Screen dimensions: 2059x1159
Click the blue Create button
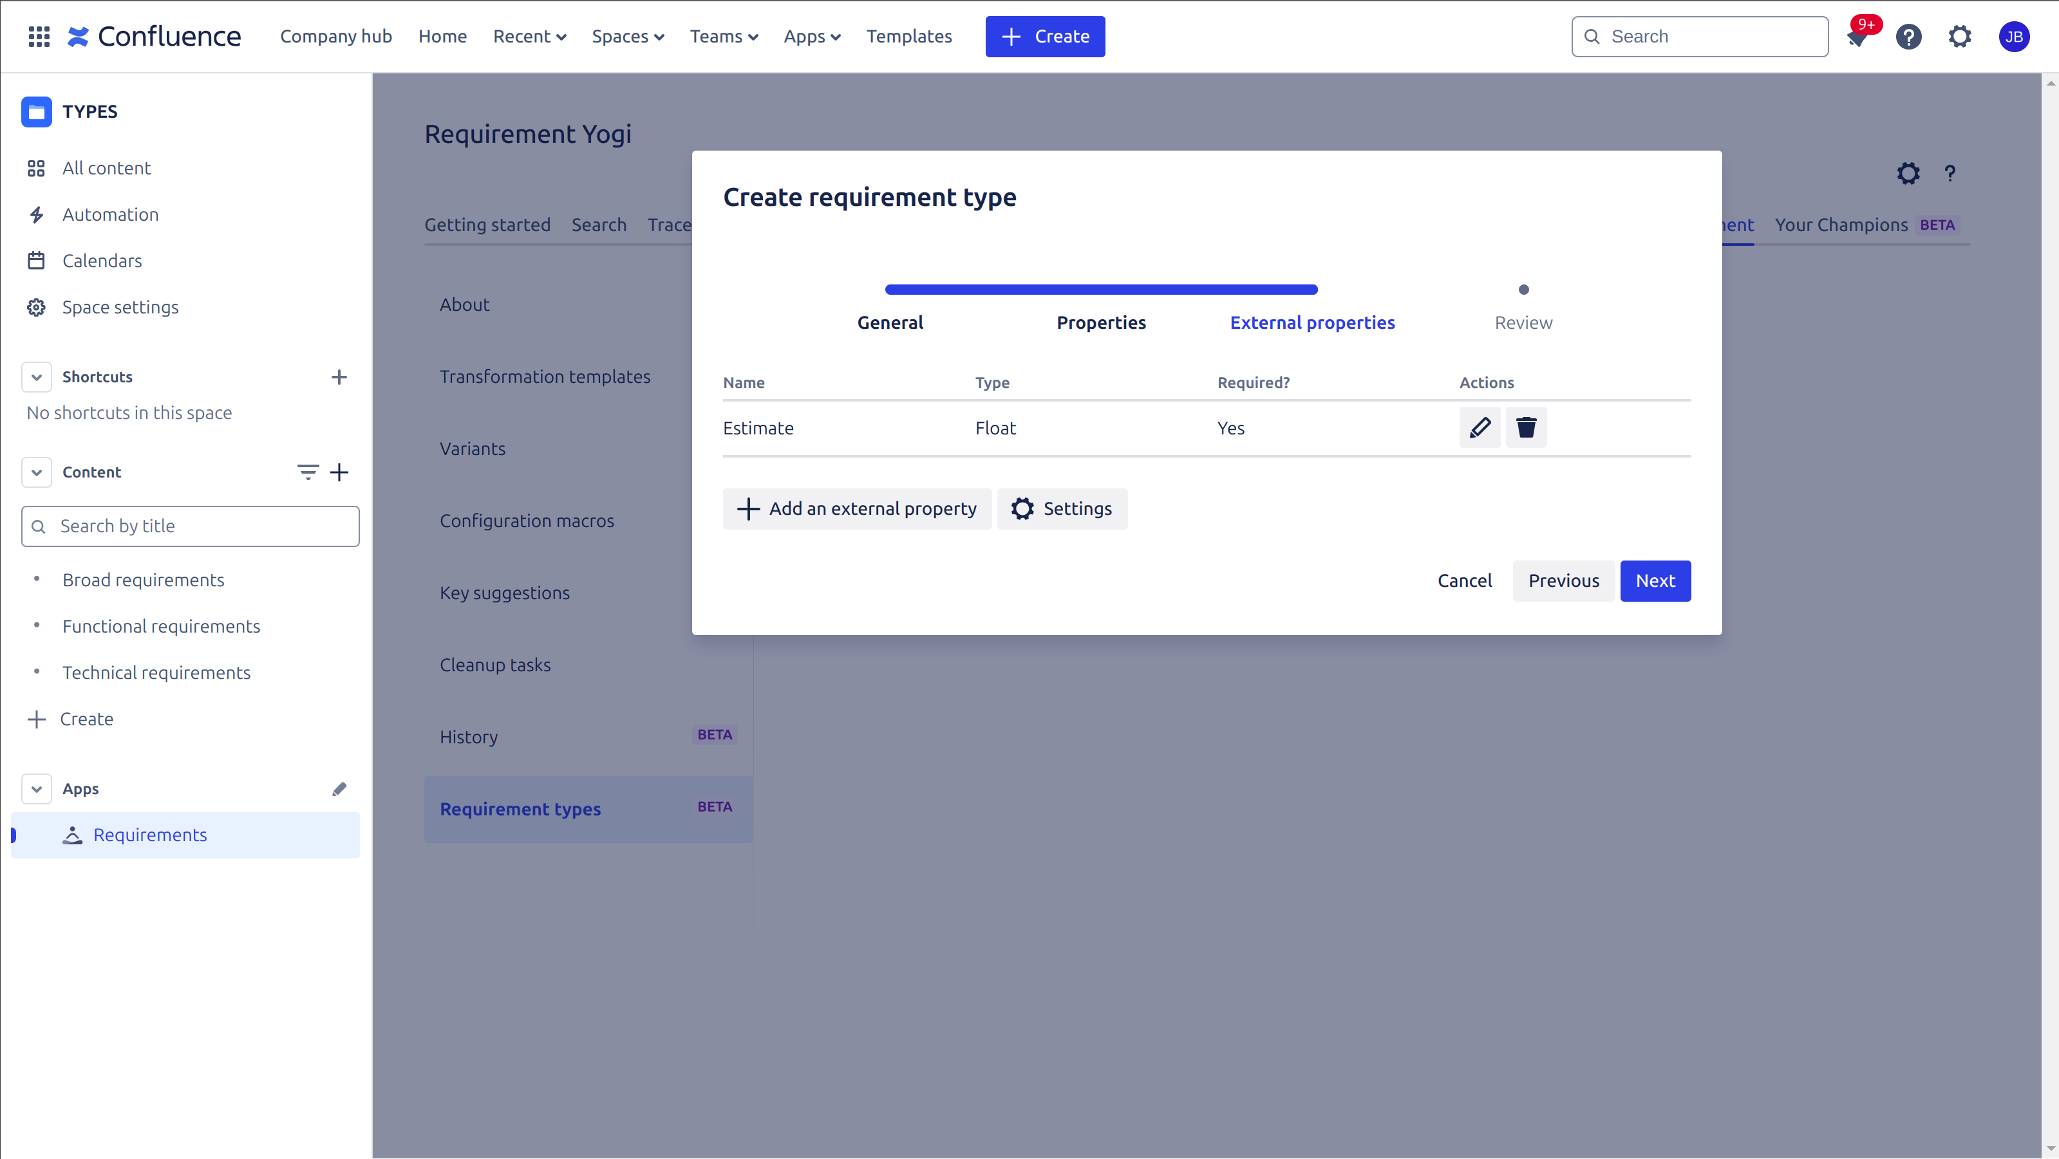pyautogui.click(x=1045, y=37)
